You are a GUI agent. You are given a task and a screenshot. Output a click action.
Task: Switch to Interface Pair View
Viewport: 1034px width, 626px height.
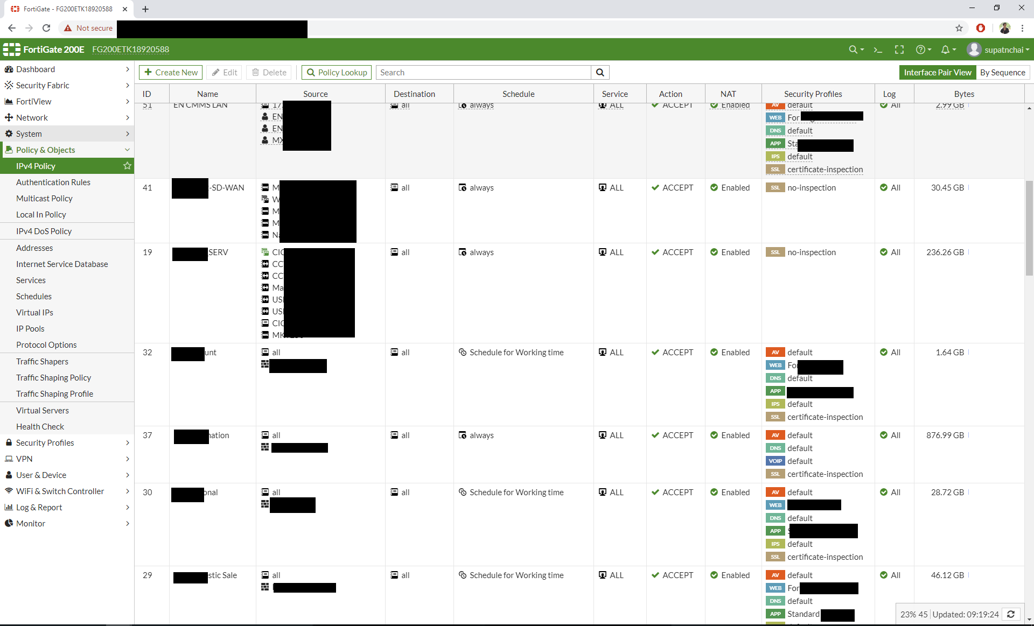(938, 72)
